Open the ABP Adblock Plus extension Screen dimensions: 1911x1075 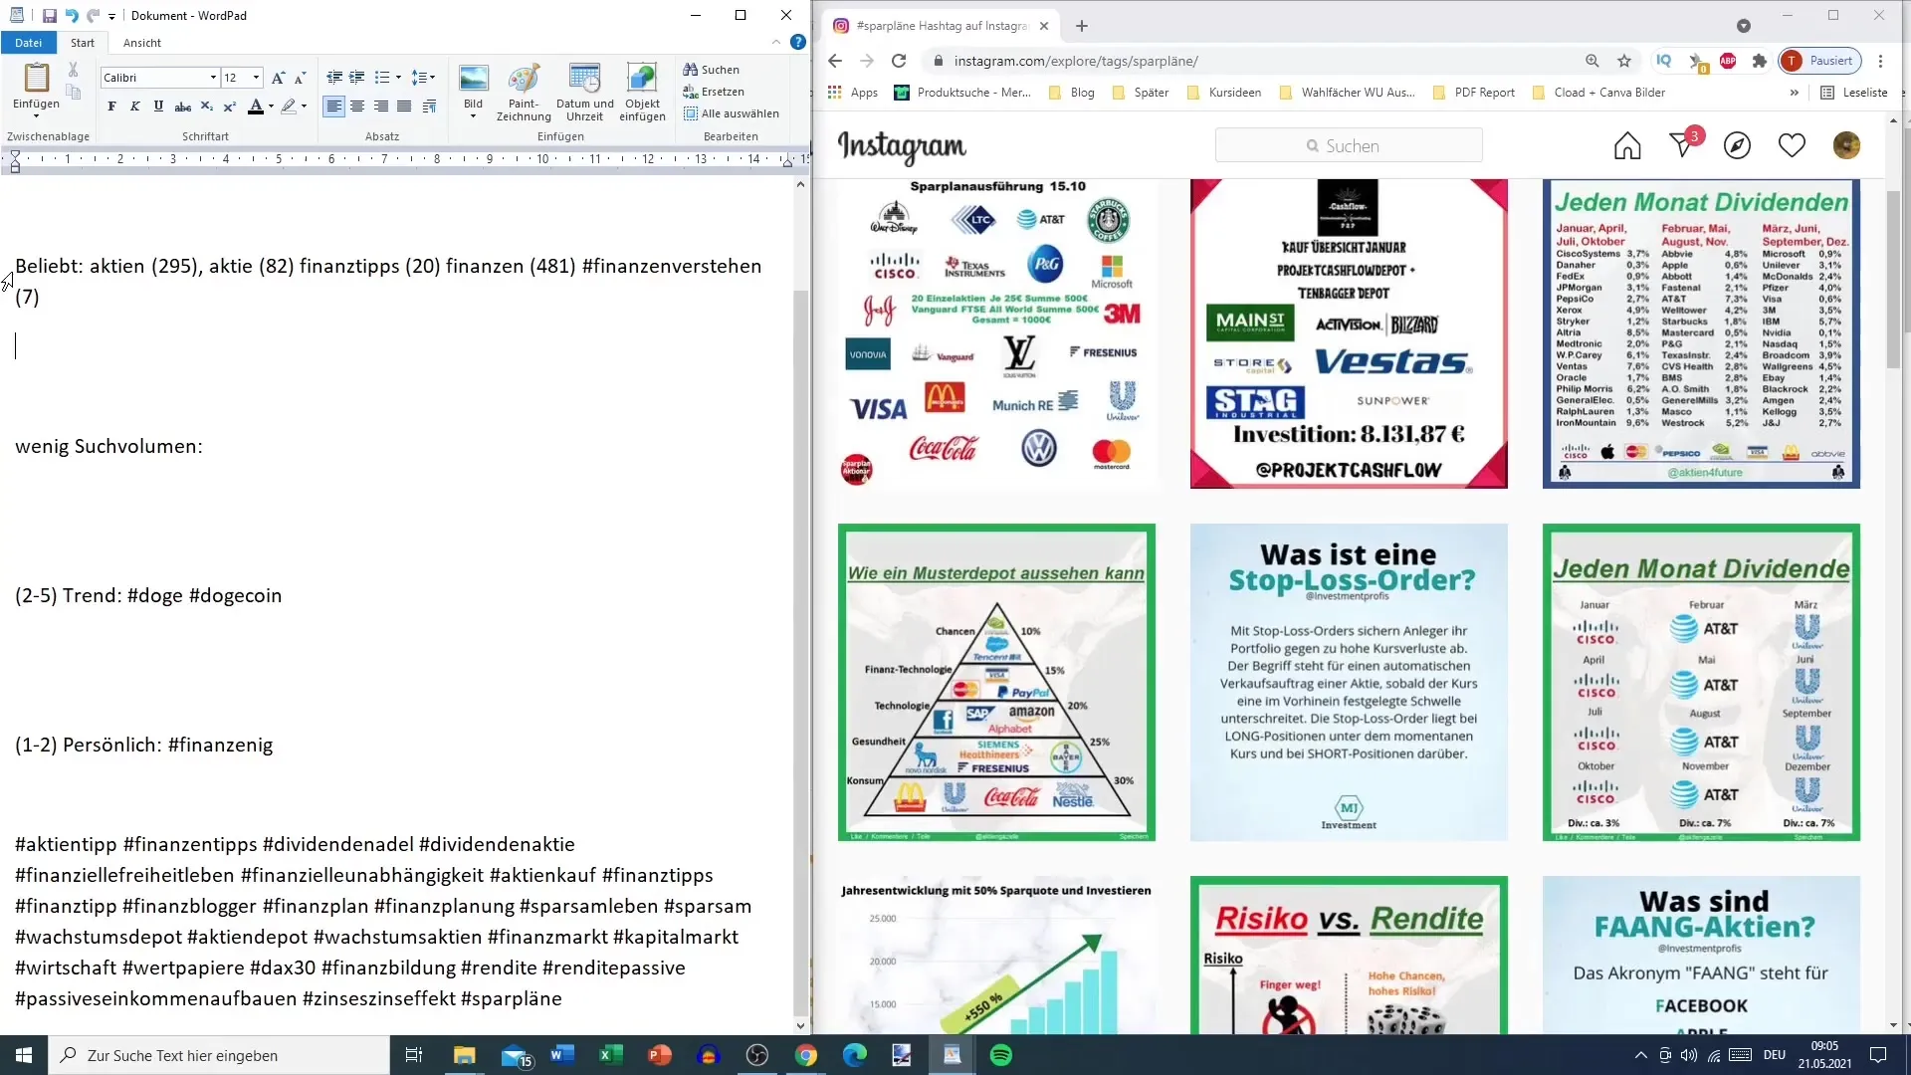point(1728,61)
